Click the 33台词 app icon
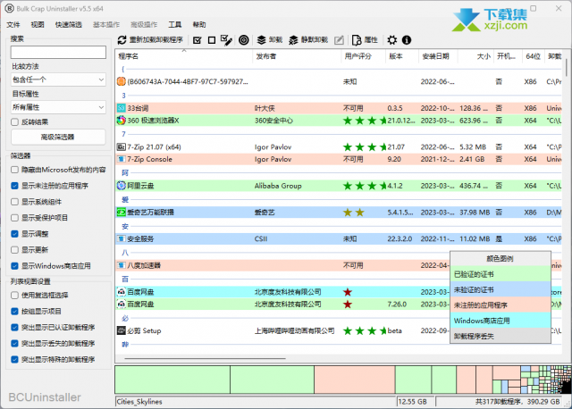 122,108
